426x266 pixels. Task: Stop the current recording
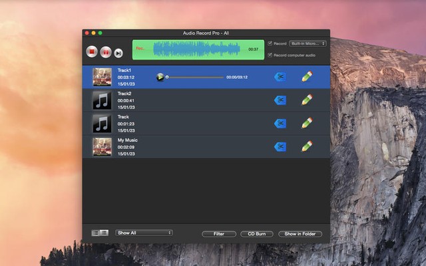click(93, 52)
